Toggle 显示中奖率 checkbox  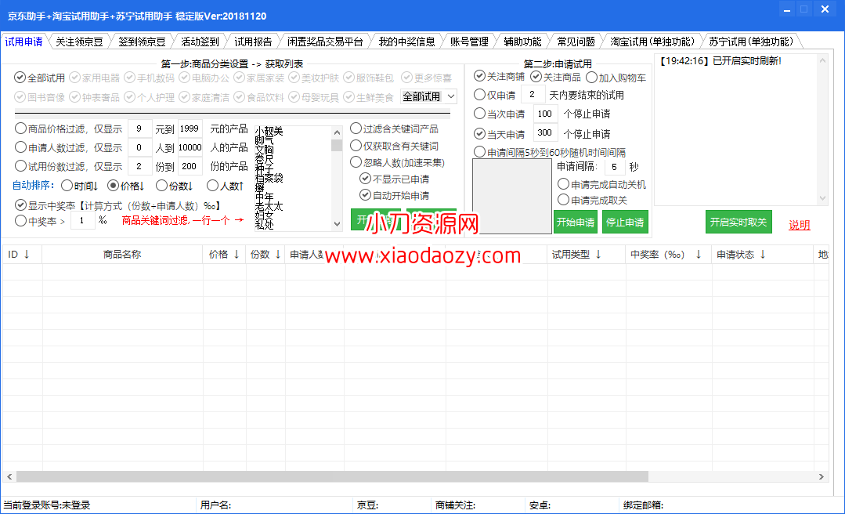pos(117,205)
